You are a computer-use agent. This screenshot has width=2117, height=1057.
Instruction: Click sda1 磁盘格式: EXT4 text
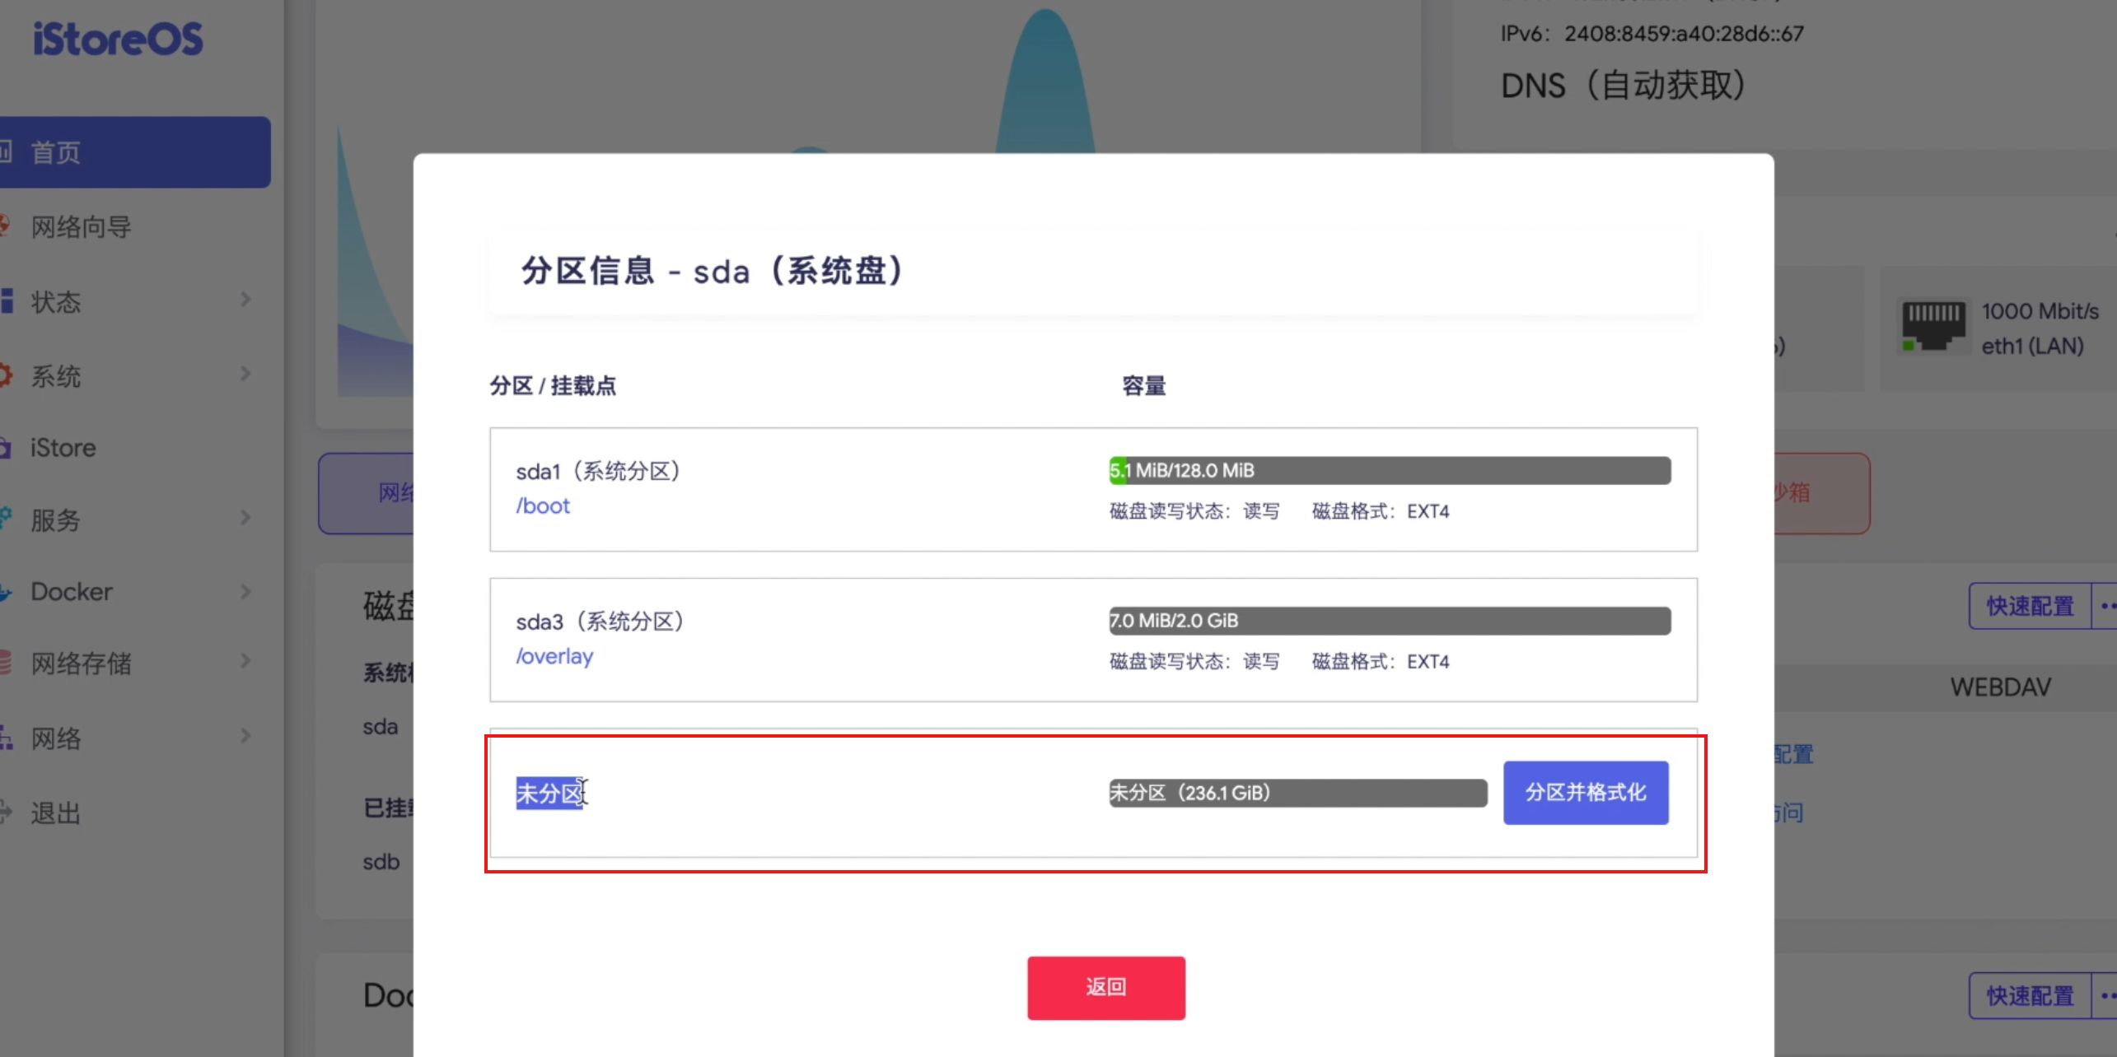click(1381, 511)
